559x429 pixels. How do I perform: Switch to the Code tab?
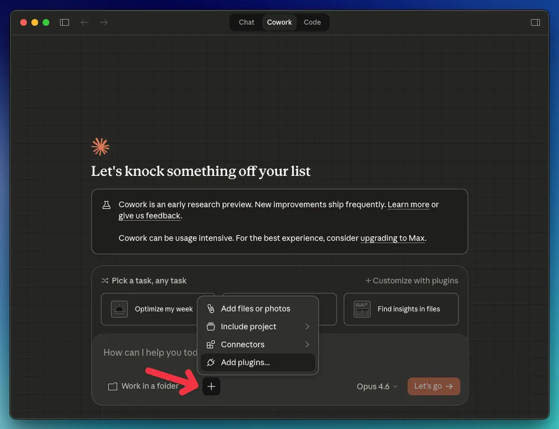pyautogui.click(x=312, y=22)
